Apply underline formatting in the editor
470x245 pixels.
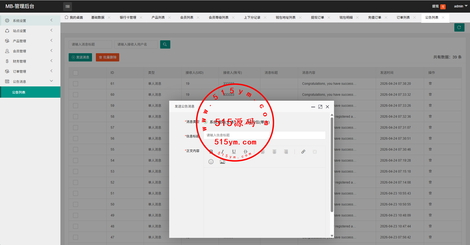pyautogui.click(x=234, y=152)
